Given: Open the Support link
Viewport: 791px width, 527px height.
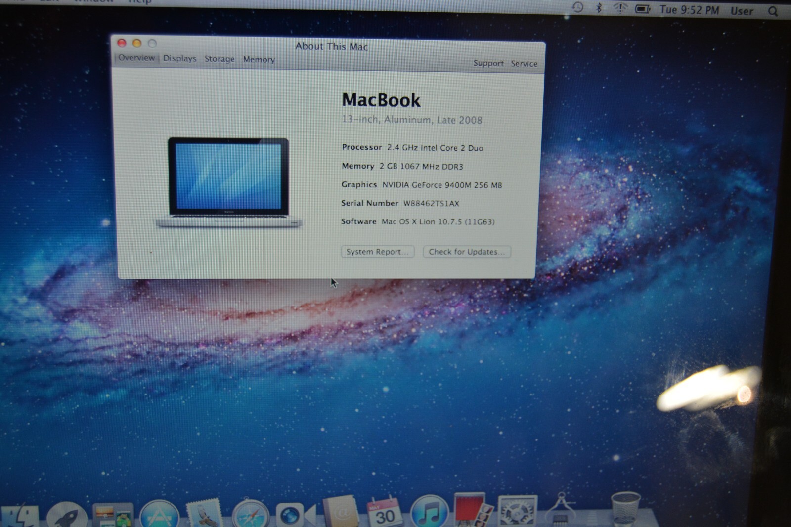Looking at the screenshot, I should tap(488, 63).
